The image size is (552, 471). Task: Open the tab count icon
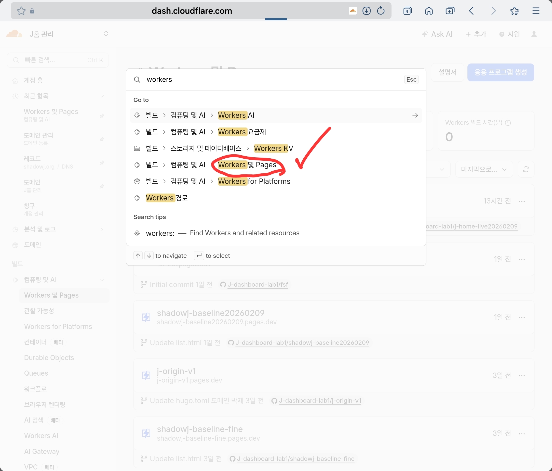tap(407, 11)
